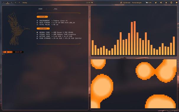The image size is (179, 112).
Task: Click the icon beside DATA STREAM
Action: [37, 22]
